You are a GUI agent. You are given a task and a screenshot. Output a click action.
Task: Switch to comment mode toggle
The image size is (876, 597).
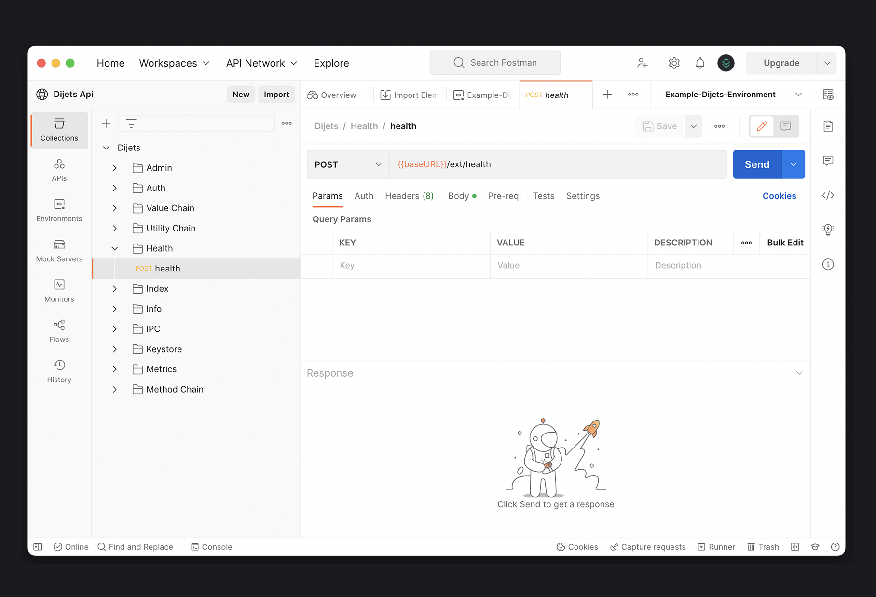click(786, 126)
